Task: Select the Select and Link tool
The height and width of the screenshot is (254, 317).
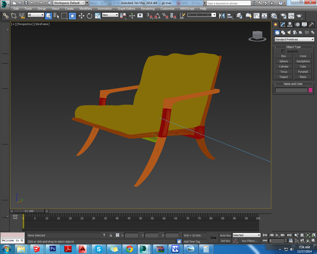Action: pos(5,16)
